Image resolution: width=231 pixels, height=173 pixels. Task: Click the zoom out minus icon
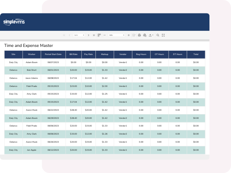point(104,35)
